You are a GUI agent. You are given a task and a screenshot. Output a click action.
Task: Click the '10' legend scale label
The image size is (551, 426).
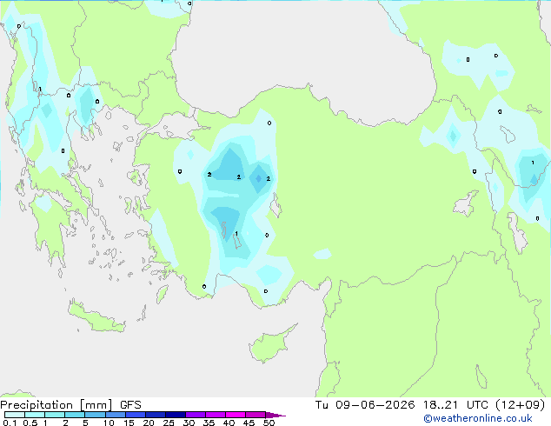[109, 423]
